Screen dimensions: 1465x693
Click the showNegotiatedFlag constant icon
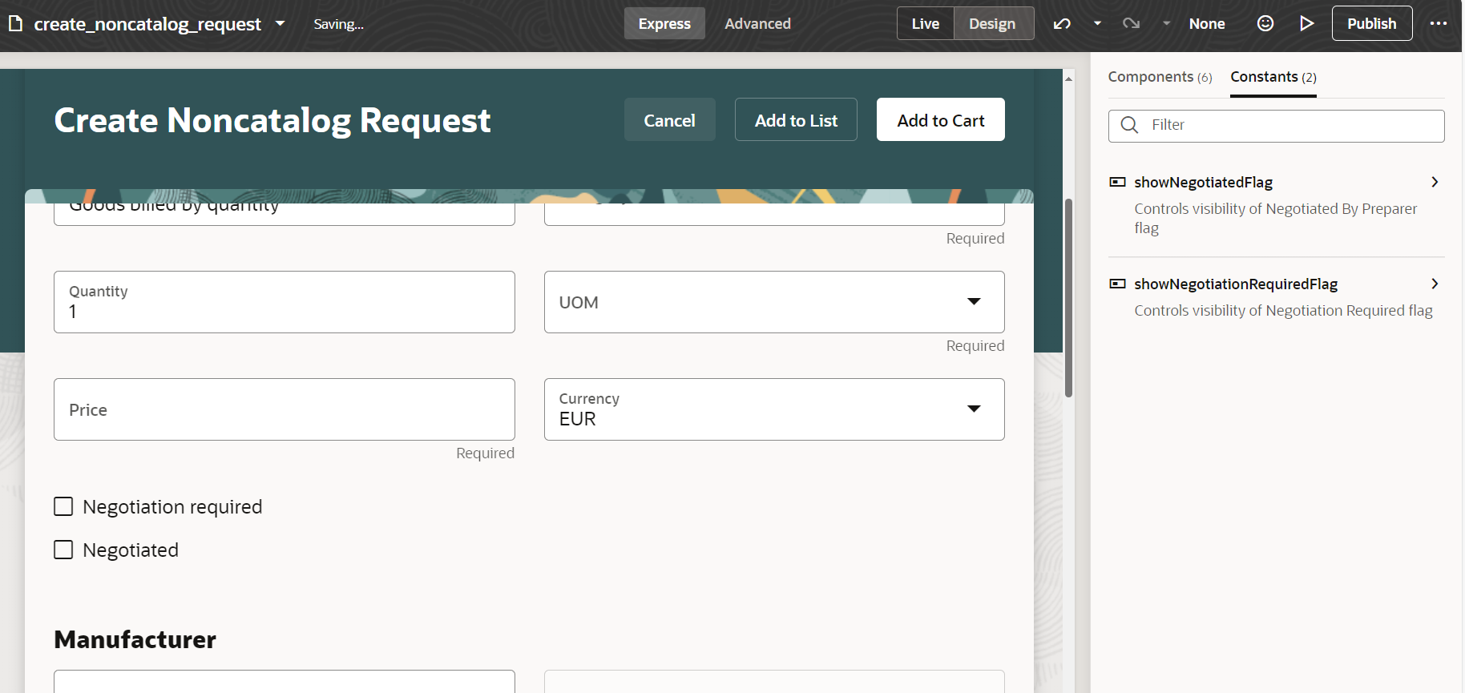click(x=1117, y=183)
